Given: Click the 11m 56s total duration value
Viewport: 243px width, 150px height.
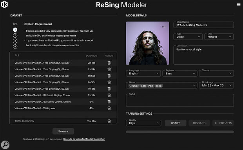Looking at the screenshot, I should pos(91,121).
